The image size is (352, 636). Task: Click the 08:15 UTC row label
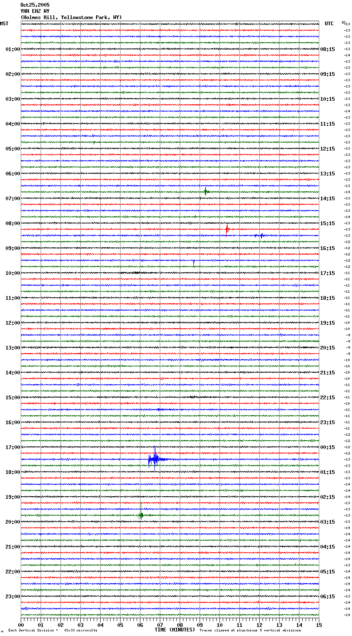pyautogui.click(x=328, y=49)
